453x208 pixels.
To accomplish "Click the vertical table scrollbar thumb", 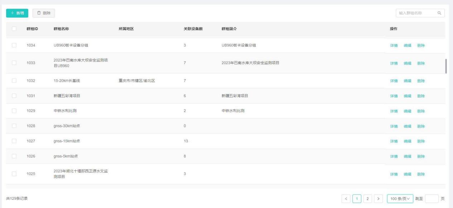I will [x=446, y=66].
